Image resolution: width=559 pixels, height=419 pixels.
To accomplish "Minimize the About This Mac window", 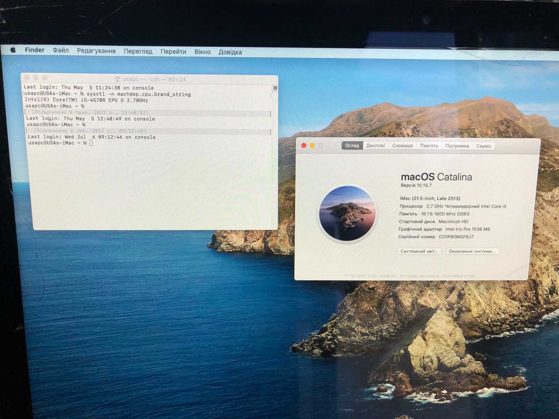I will tap(312, 146).
